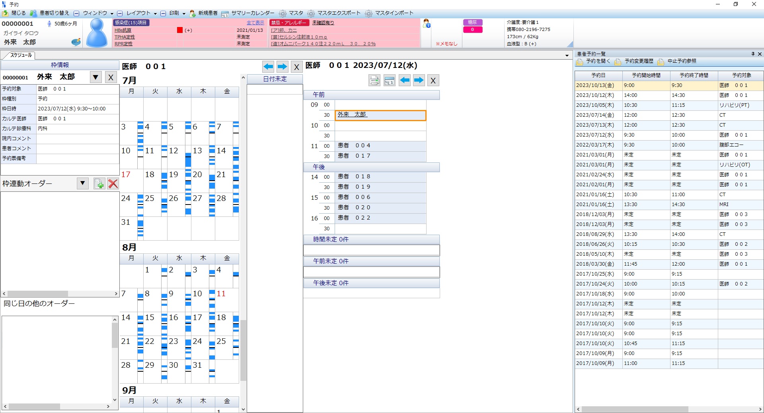This screenshot has height=413, width=764.
Task: Click the printer icon above the day schedule
Action: (x=374, y=81)
